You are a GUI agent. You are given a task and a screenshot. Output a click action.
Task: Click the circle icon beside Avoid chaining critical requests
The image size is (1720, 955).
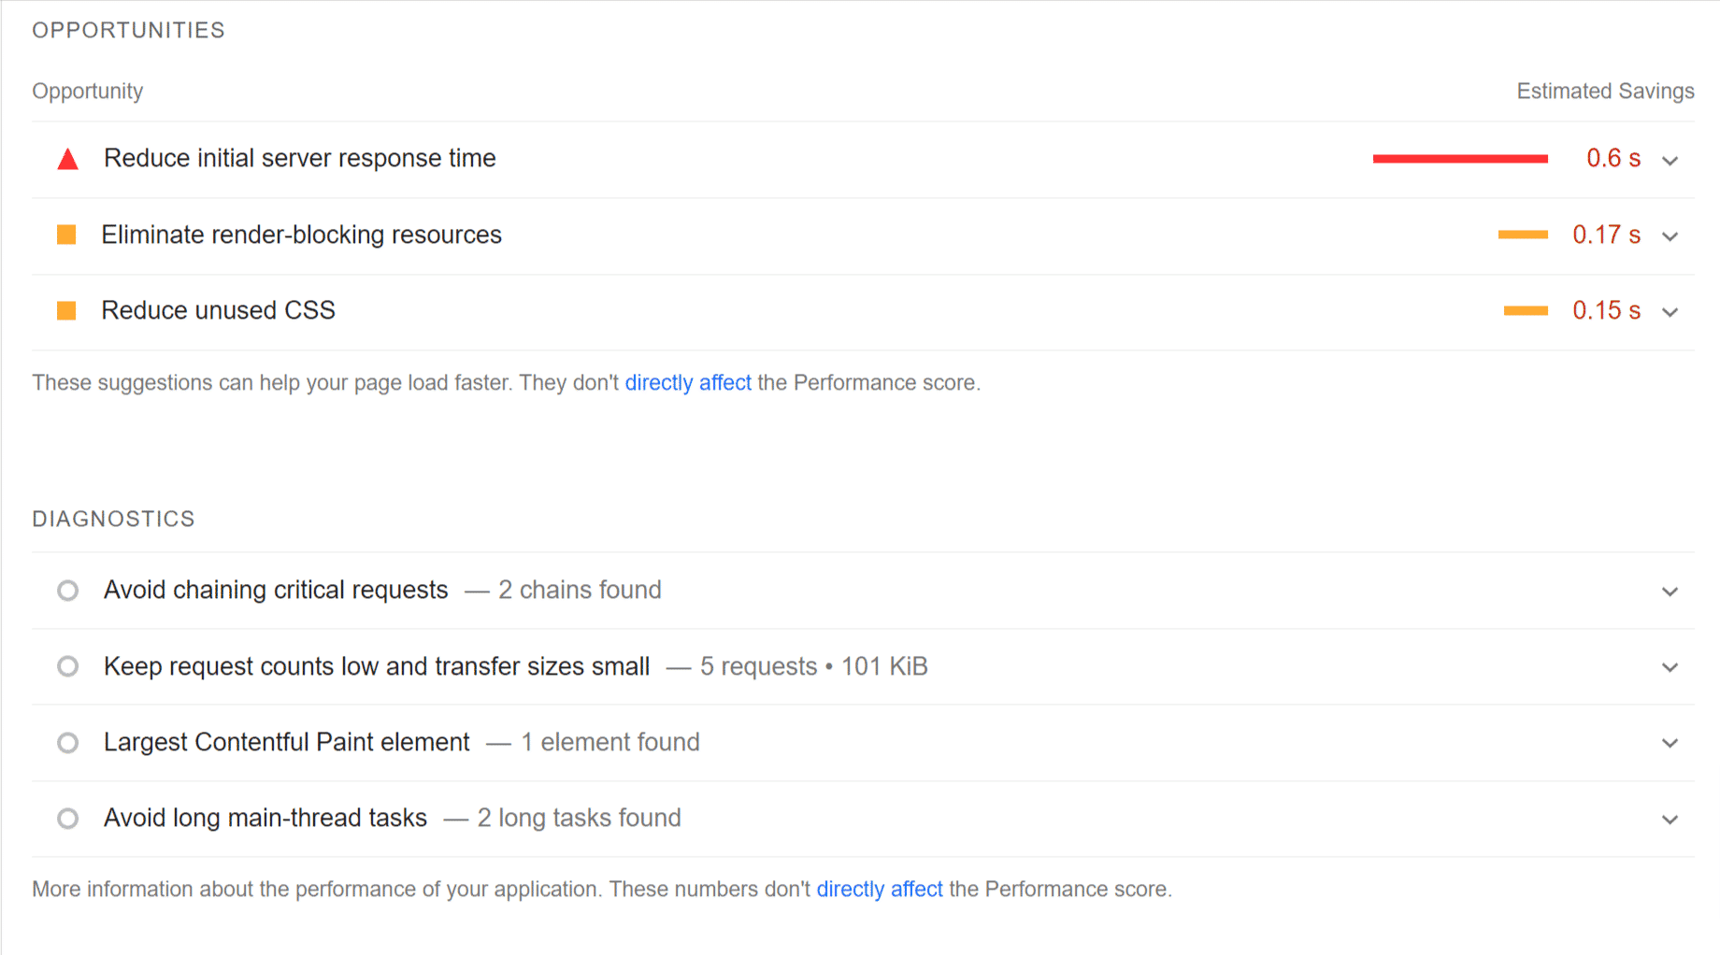67,590
